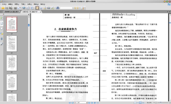171x104 pixels.
Task: Open the File menu
Action: pyautogui.click(x=4, y=4)
